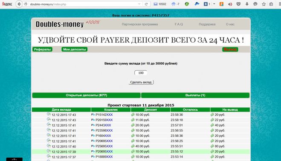The image size is (281, 161).
Task: Toggle the red speaker sound icon
Action: 230,4
